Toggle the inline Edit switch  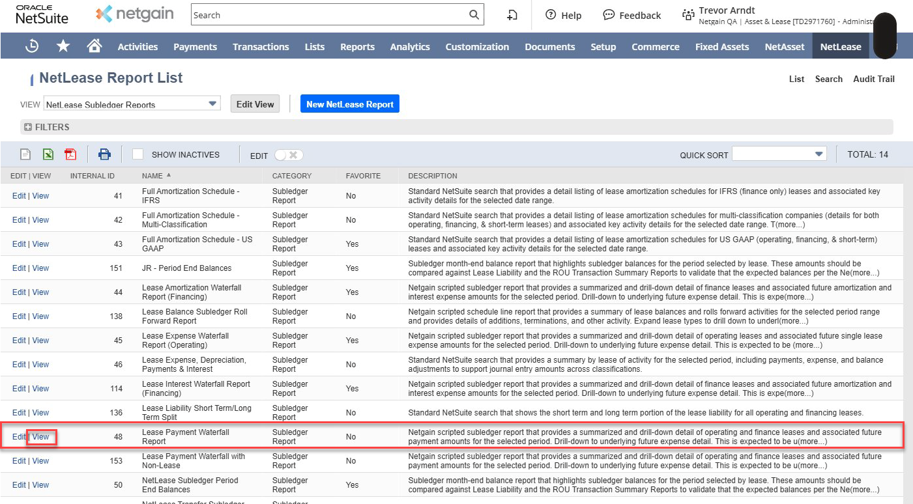point(288,155)
